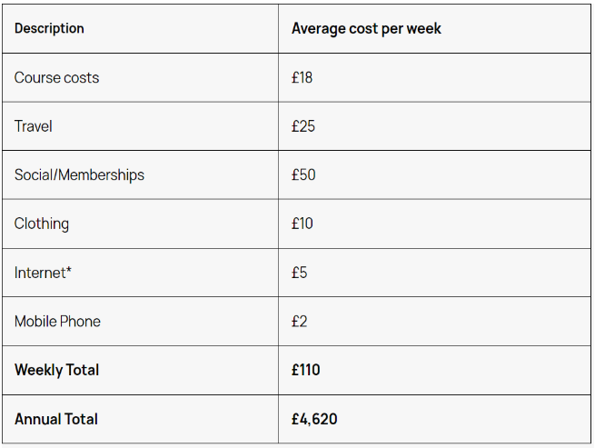This screenshot has height=448, width=595.
Task: Click the £50 memberships value
Action: [303, 174]
